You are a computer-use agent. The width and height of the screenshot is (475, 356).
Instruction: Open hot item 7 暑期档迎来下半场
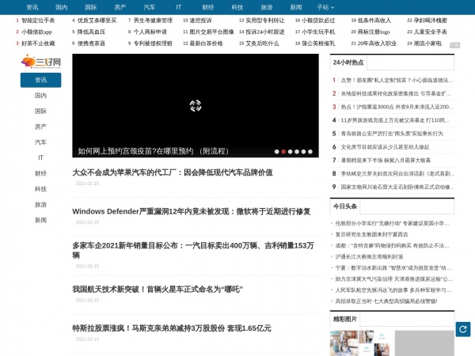click(x=386, y=160)
